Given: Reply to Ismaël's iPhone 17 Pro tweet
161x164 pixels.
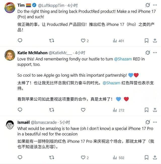Looking at the screenshot, I should tap(20, 157).
